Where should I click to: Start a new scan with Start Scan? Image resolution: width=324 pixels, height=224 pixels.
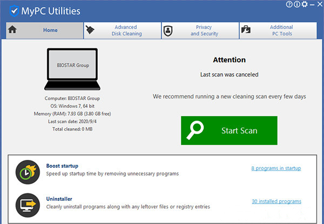click(229, 130)
